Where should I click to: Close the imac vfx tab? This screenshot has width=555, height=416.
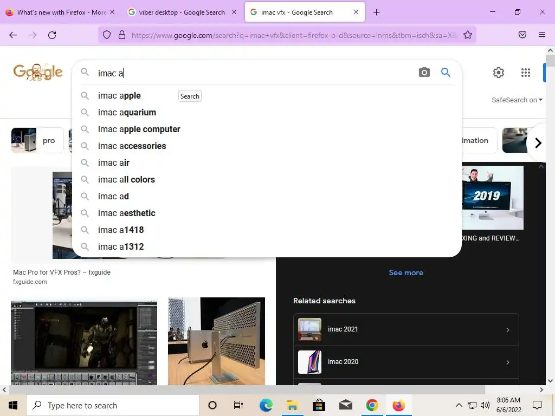pyautogui.click(x=356, y=12)
